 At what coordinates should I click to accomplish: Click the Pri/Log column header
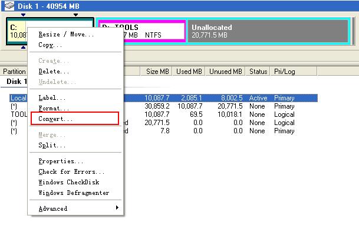tap(294, 72)
